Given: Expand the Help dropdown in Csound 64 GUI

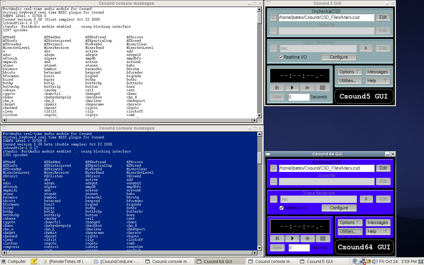Looking at the screenshot, I should [378, 231].
